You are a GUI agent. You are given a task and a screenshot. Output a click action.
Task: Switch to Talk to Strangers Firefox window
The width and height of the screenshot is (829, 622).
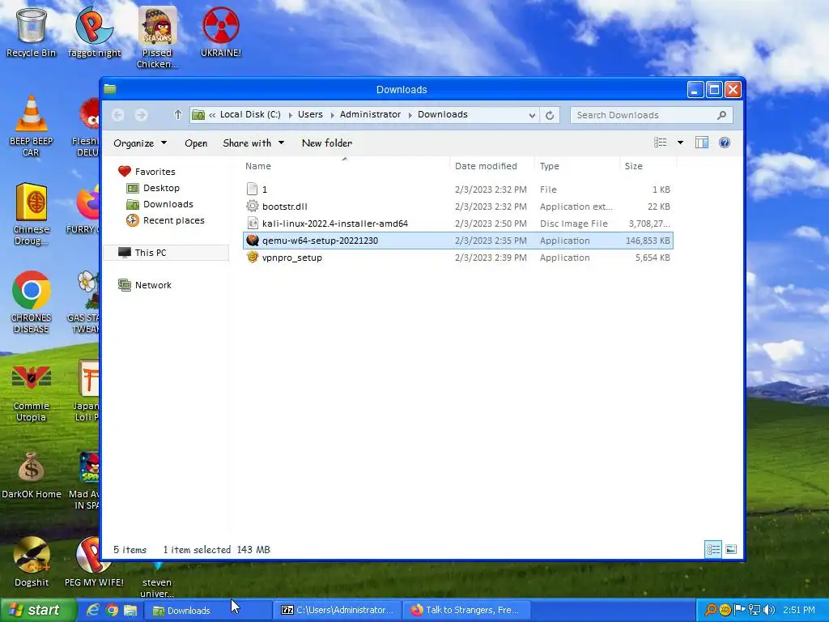click(x=466, y=611)
